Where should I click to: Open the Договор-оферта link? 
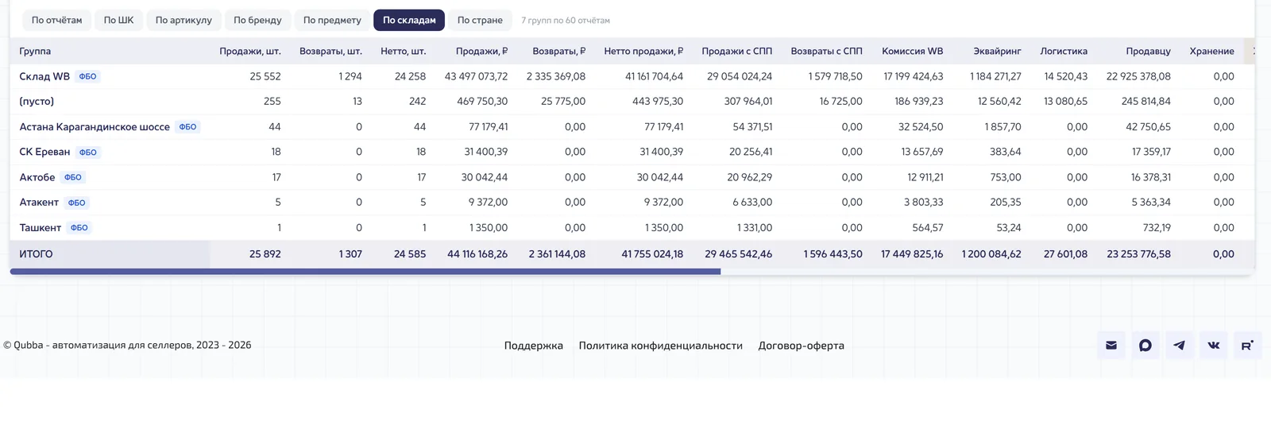click(x=802, y=346)
